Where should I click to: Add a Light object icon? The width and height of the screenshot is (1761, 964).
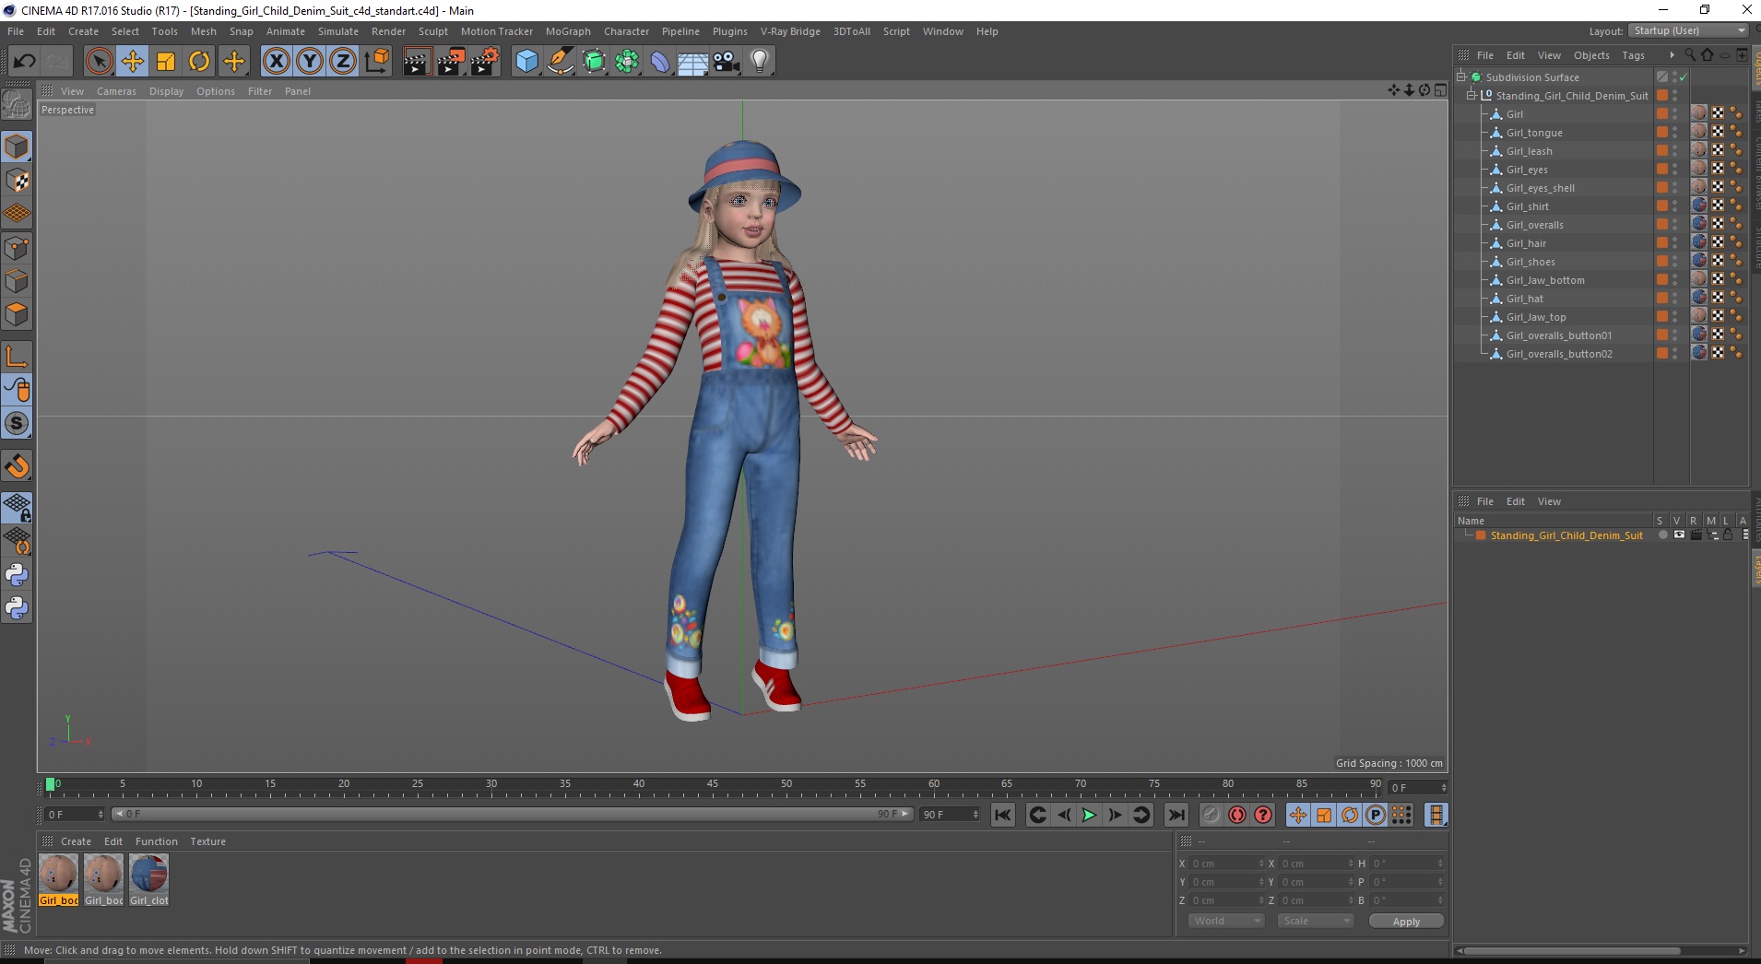tap(760, 62)
